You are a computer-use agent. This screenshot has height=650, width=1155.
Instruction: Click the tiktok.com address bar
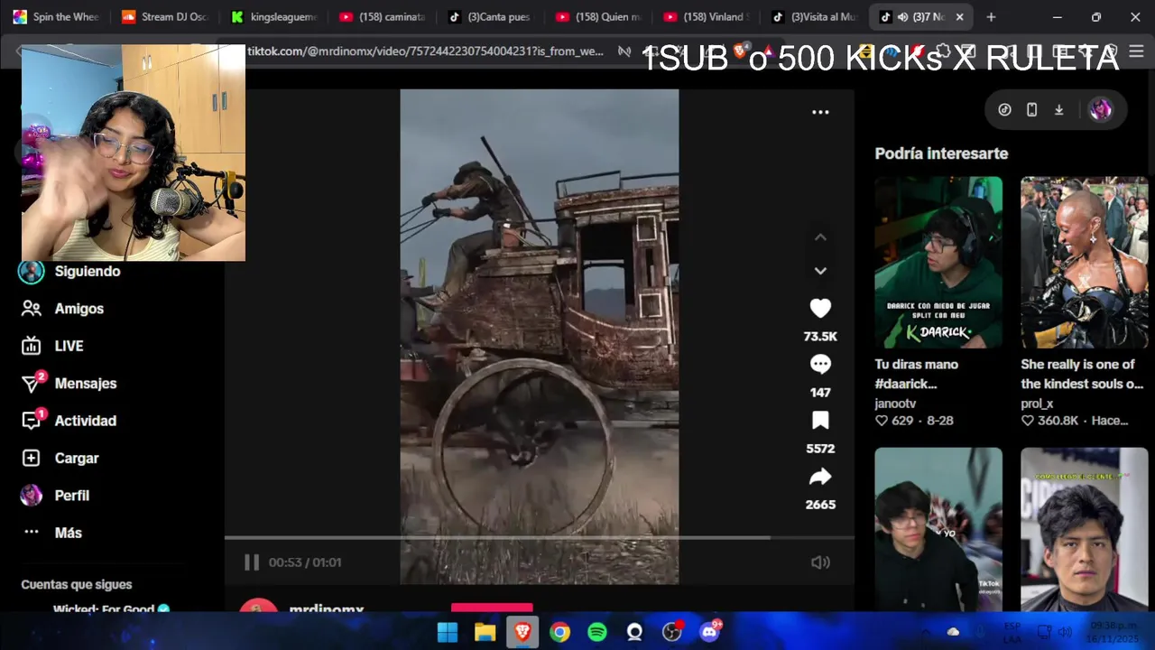click(426, 51)
